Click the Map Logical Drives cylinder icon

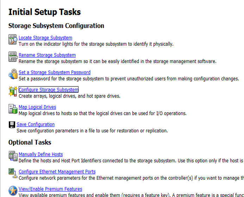(x=13, y=109)
